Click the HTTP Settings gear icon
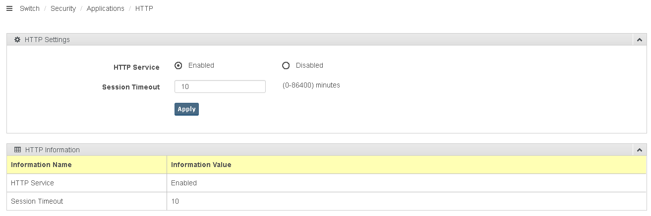This screenshot has height=216, width=651. point(17,40)
